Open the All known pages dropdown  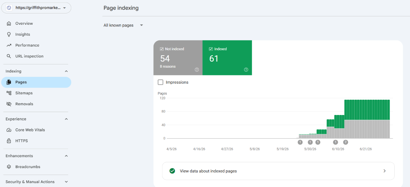pyautogui.click(x=123, y=25)
